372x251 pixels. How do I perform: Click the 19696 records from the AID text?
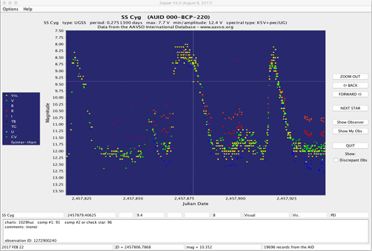coord(289,248)
